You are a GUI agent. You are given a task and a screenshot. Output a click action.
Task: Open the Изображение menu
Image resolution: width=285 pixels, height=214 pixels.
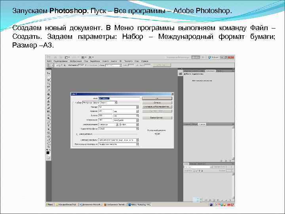coord(76,61)
